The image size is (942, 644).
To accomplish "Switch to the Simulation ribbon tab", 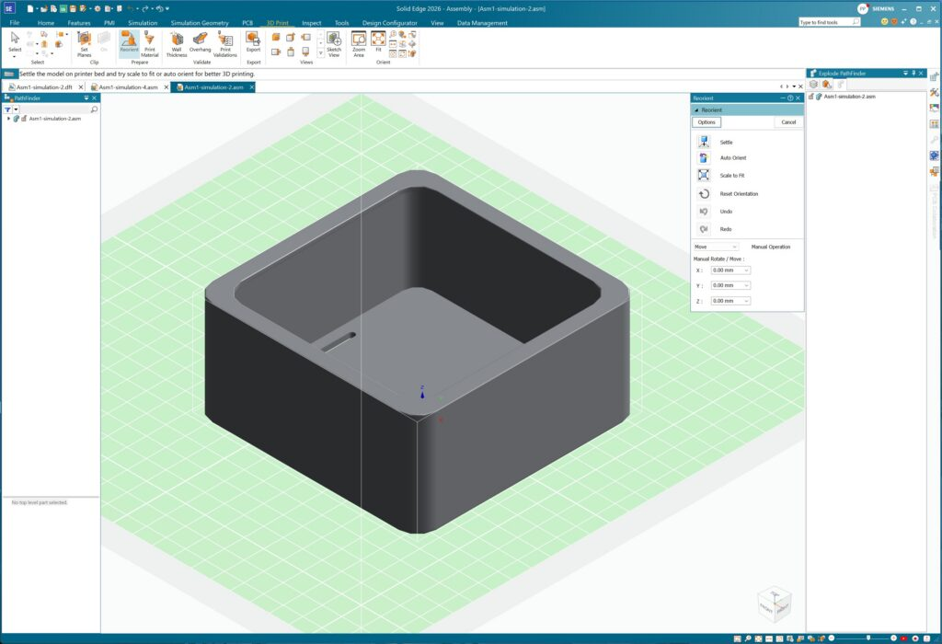I will [143, 23].
